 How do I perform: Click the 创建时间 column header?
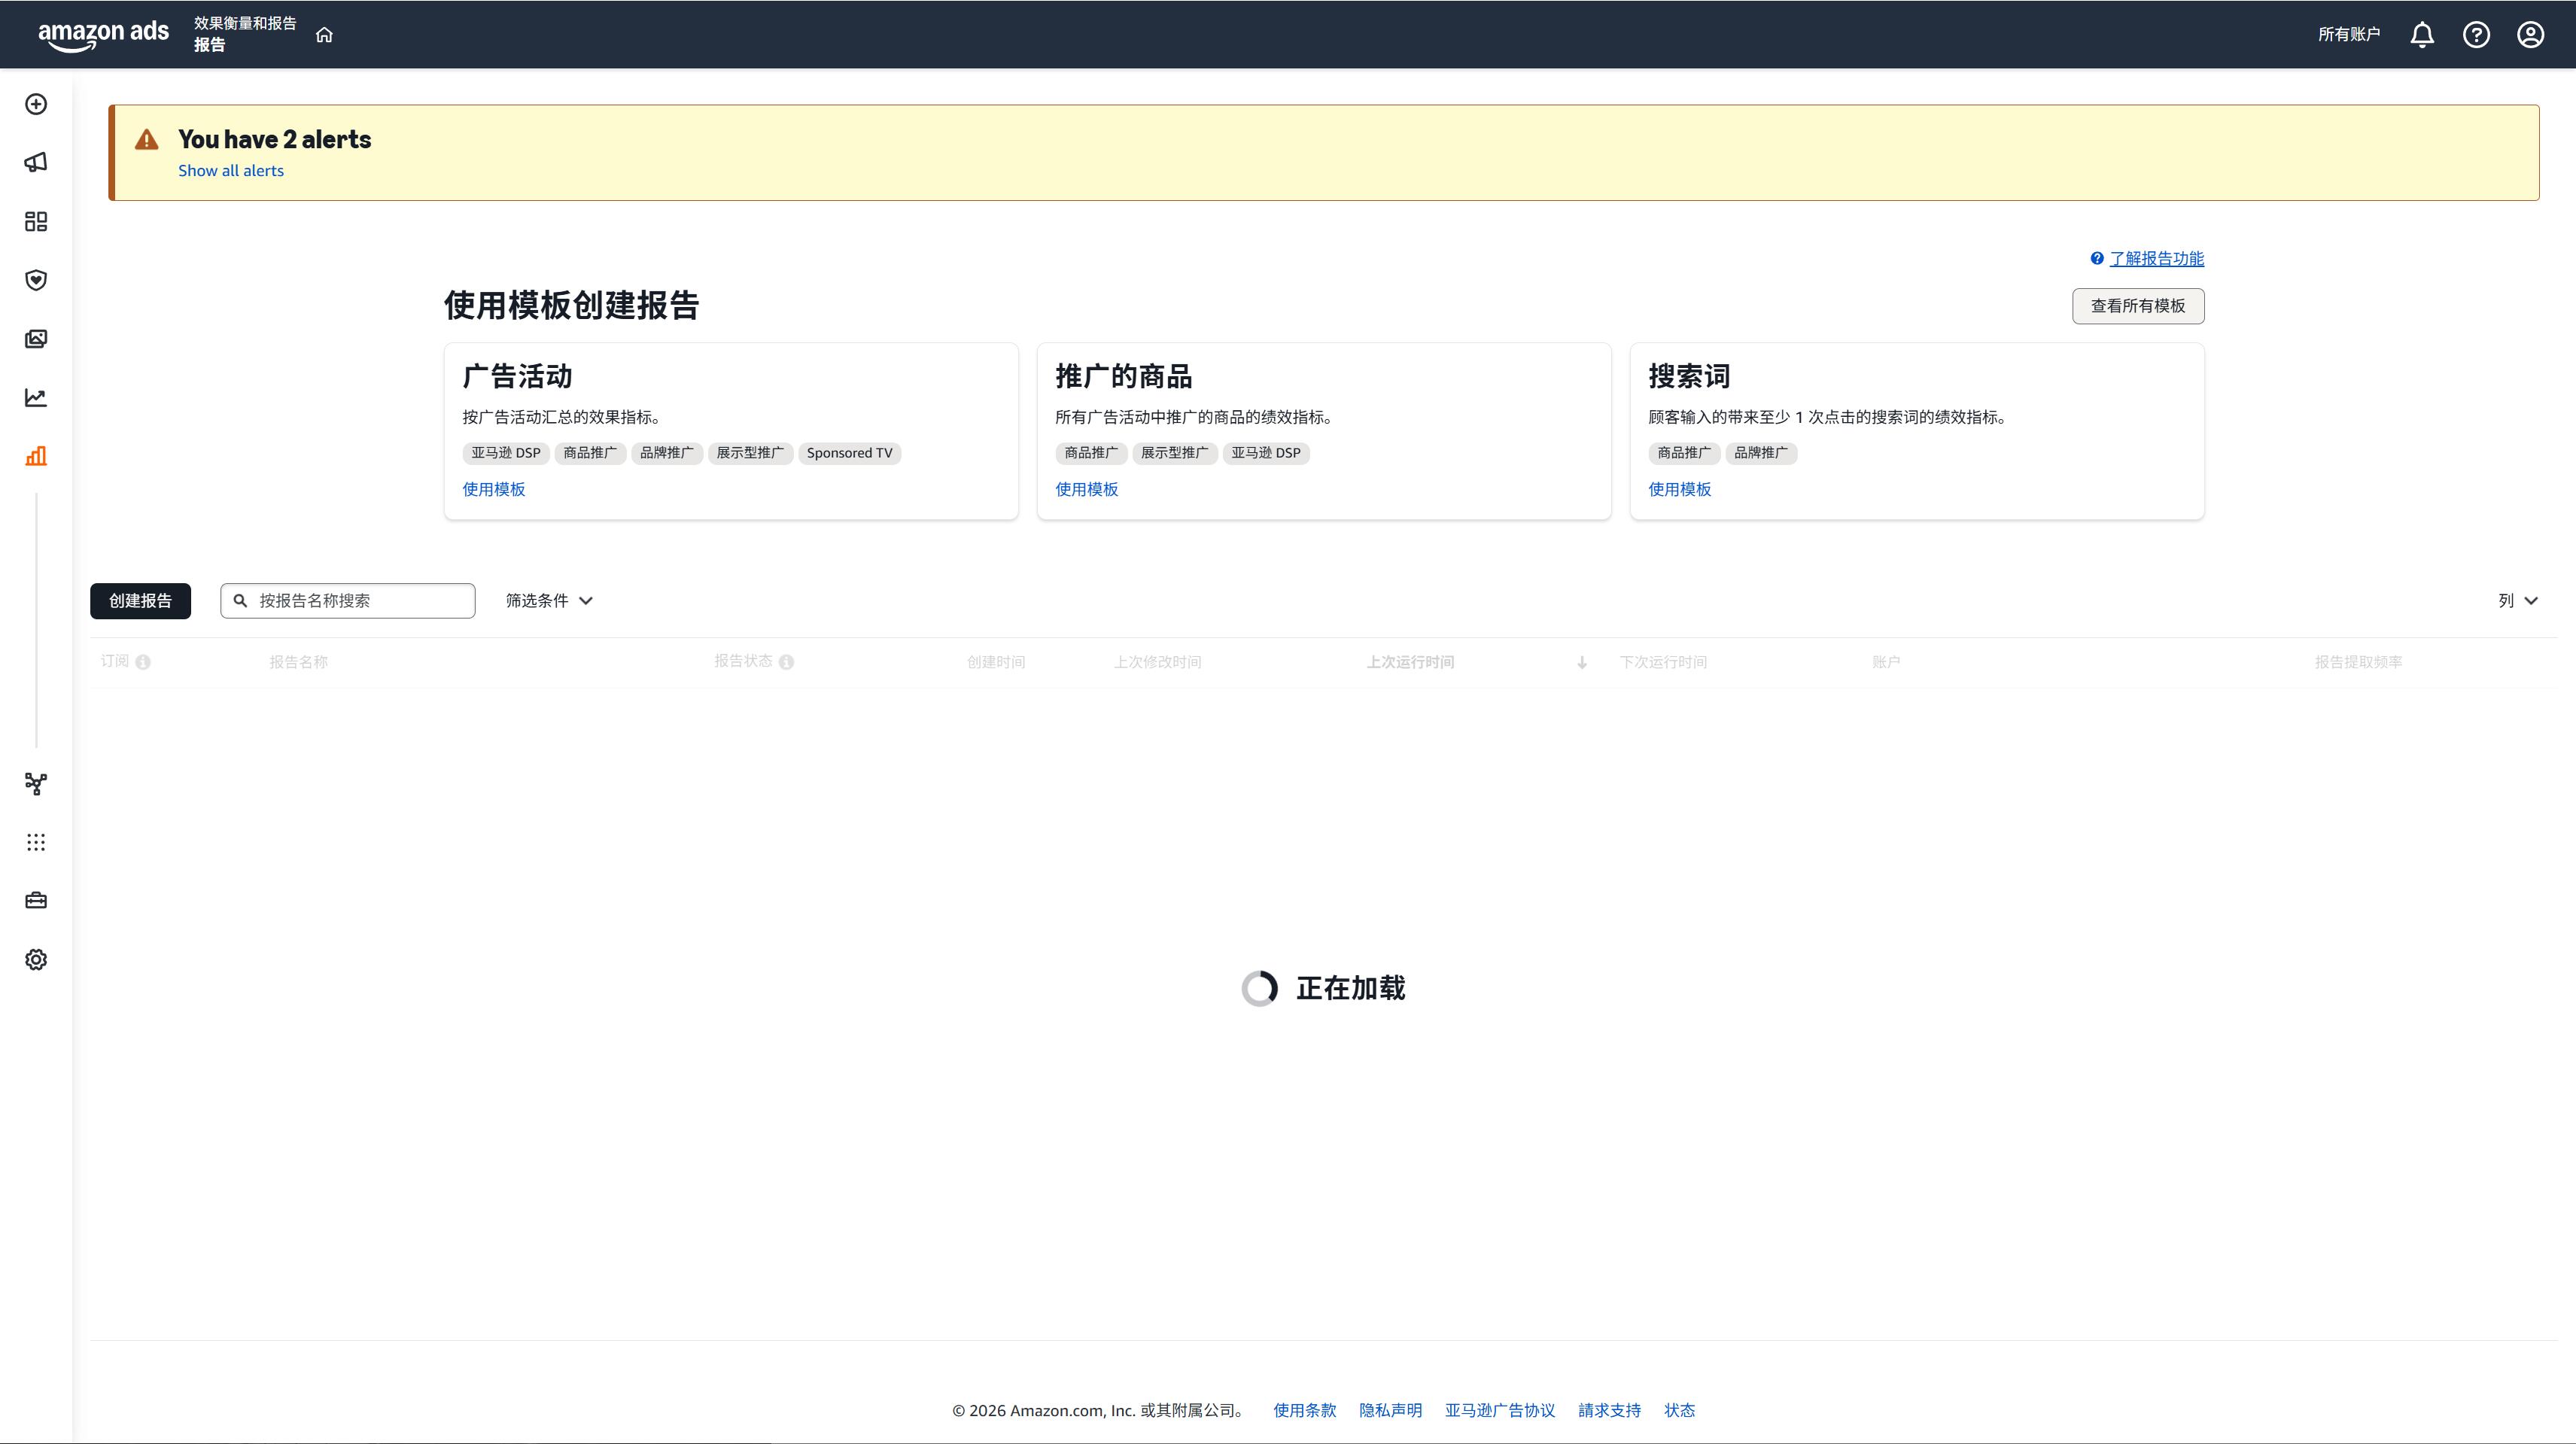coord(996,662)
